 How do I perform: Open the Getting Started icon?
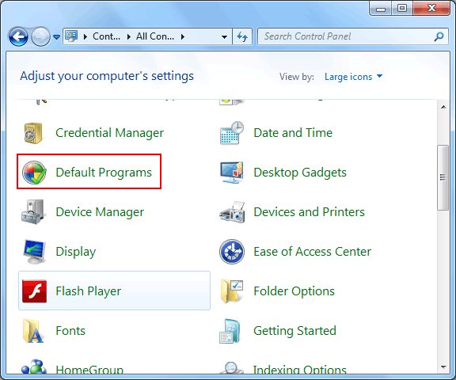tap(230, 331)
